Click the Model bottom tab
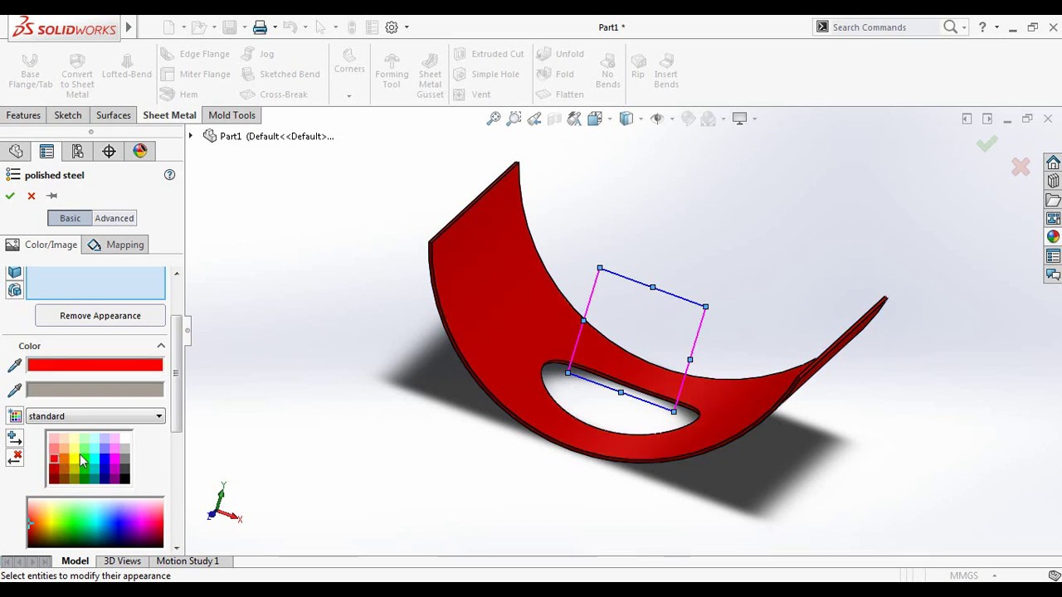Image resolution: width=1062 pixels, height=597 pixels. (x=75, y=561)
